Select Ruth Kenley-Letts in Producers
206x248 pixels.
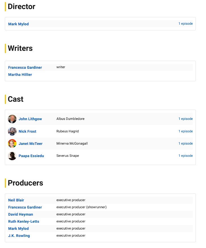24,222
